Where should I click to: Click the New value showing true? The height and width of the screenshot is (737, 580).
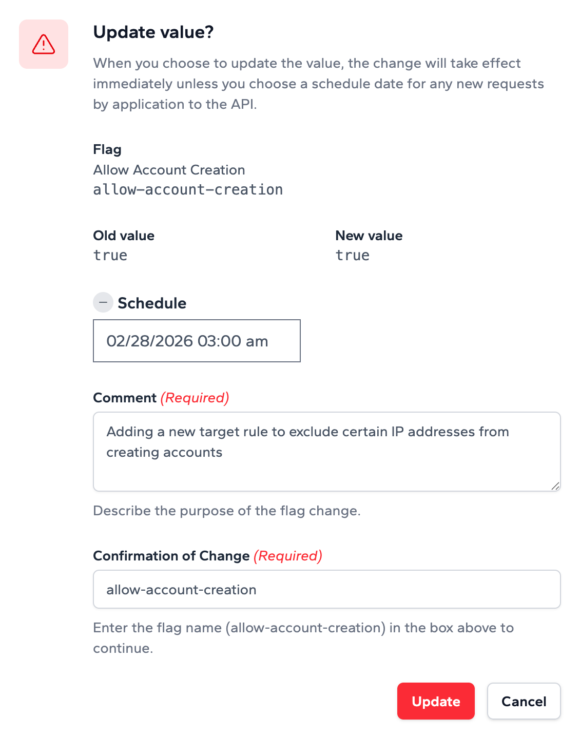[x=352, y=255]
